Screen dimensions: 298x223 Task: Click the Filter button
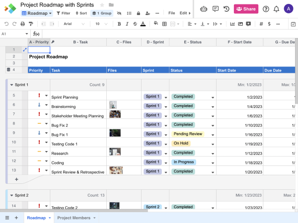tap(63, 13)
